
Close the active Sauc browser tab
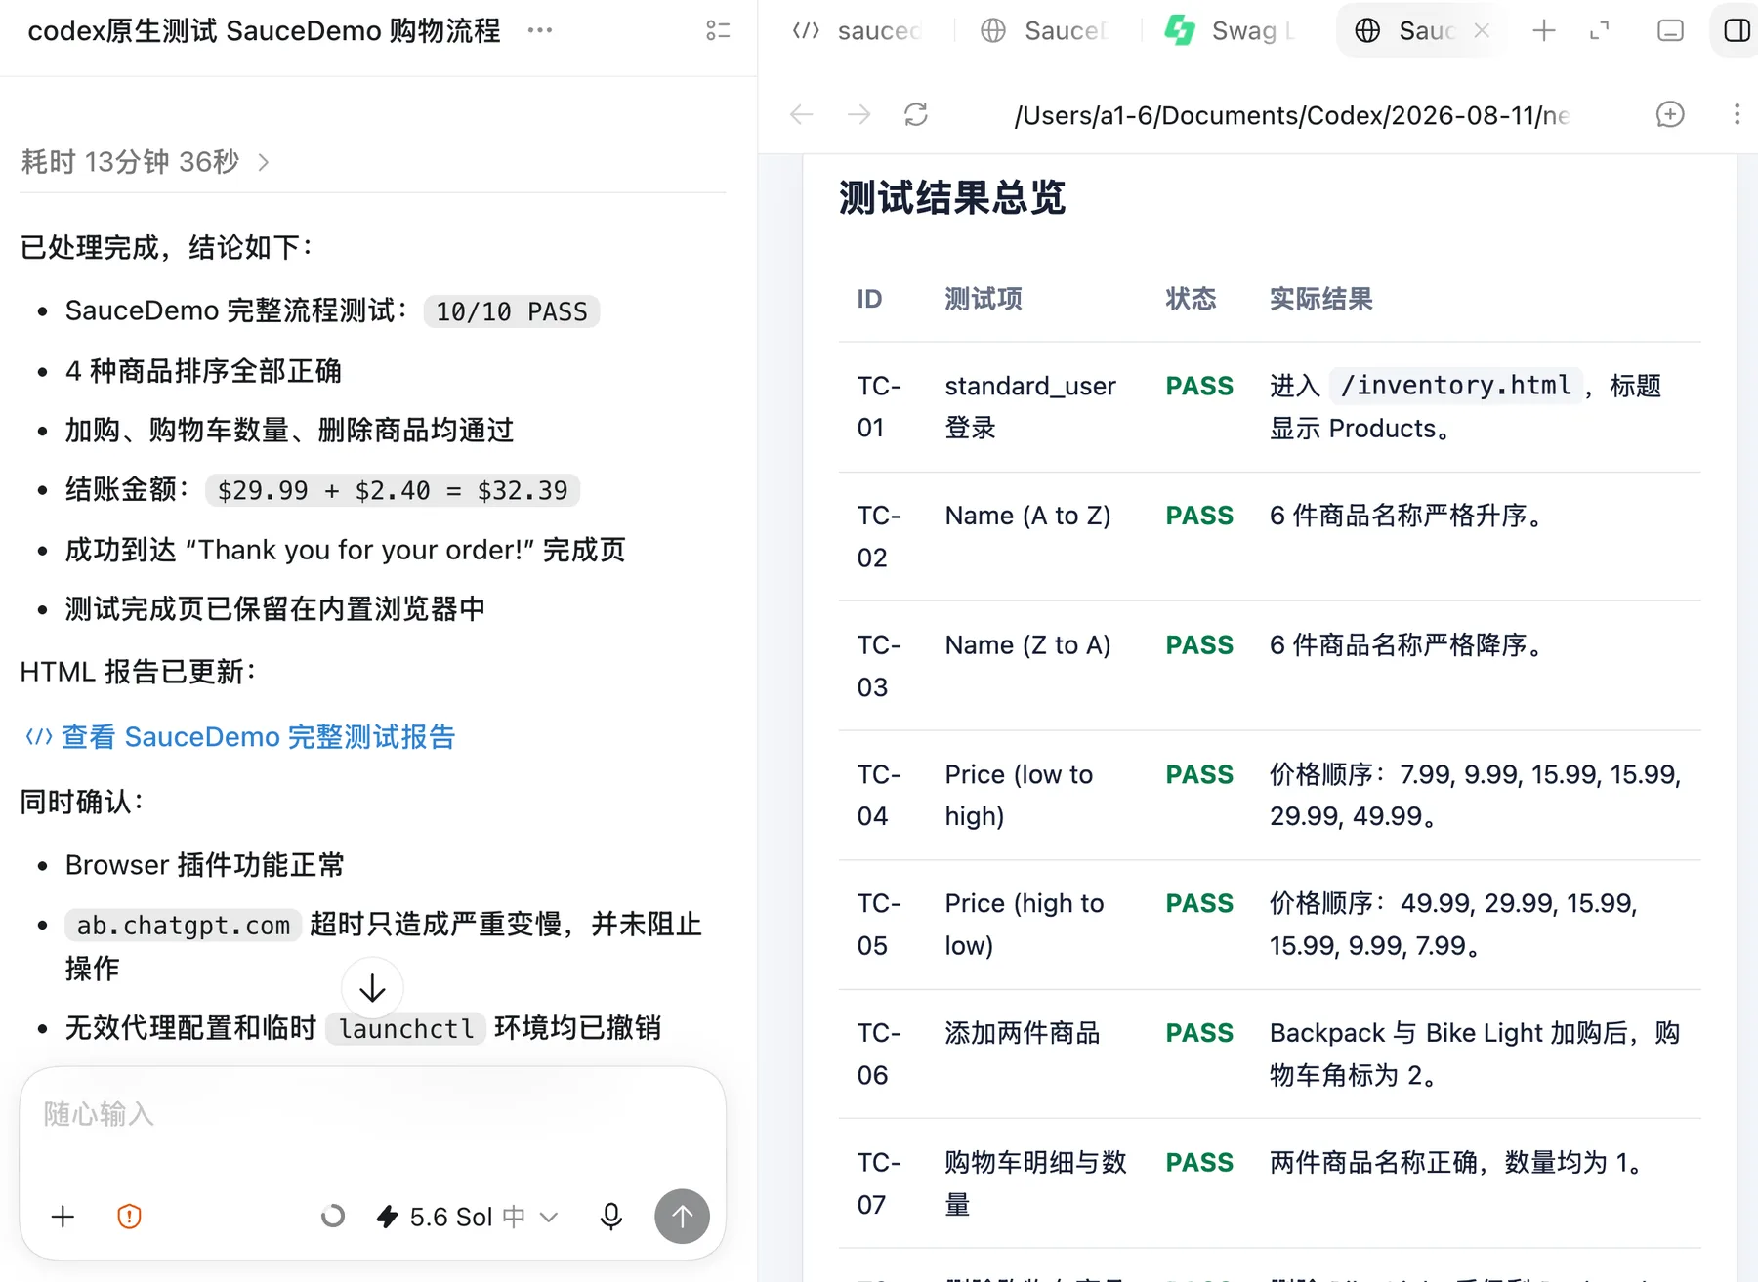(x=1482, y=31)
